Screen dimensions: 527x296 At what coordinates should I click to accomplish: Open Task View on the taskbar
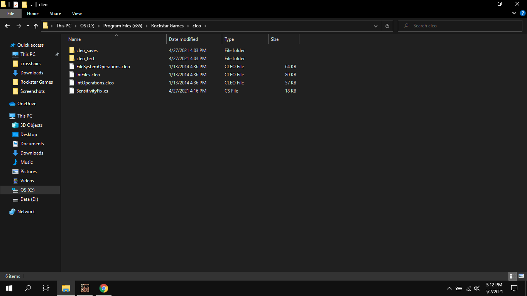tap(46, 288)
